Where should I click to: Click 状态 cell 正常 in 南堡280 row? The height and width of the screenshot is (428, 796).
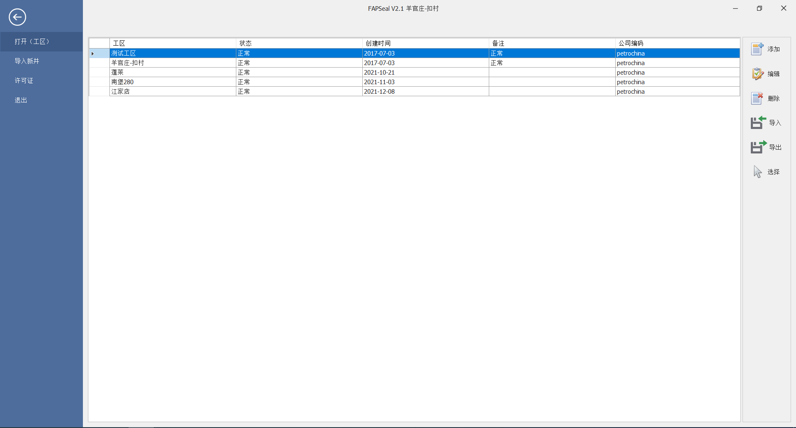(x=299, y=82)
